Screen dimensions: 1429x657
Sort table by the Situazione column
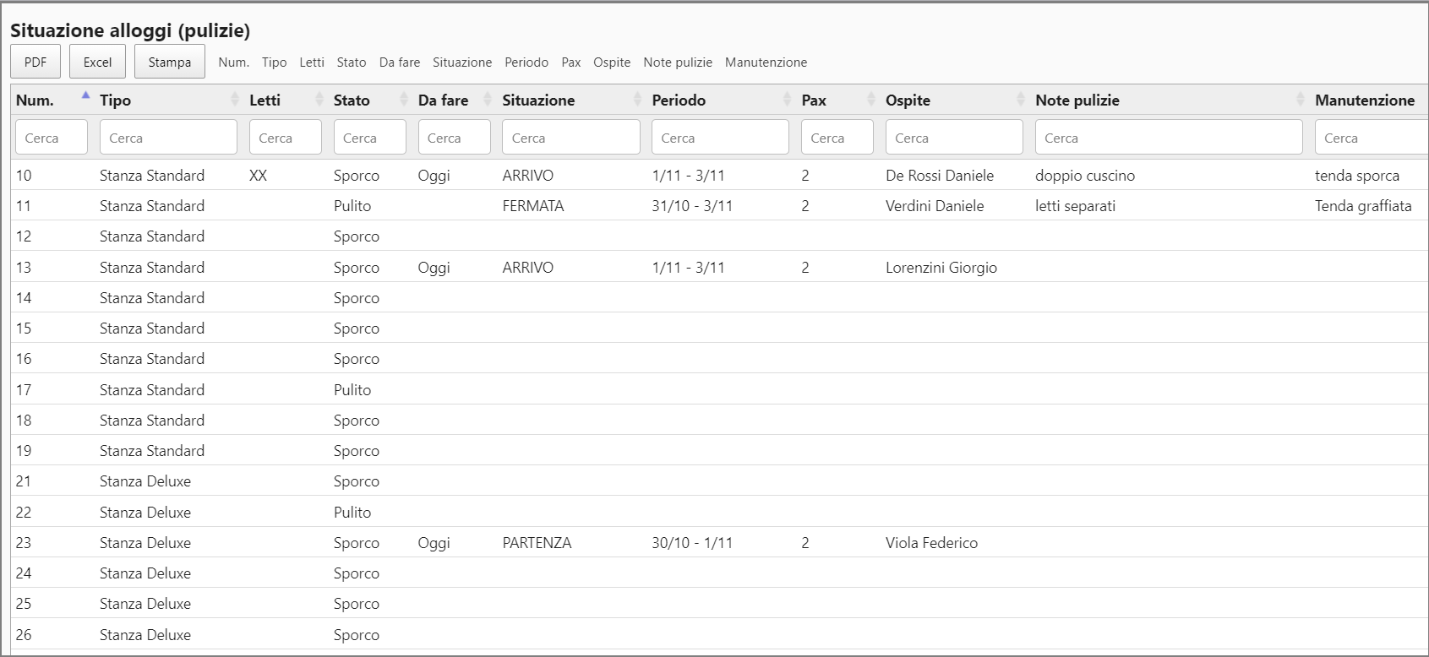pos(538,100)
